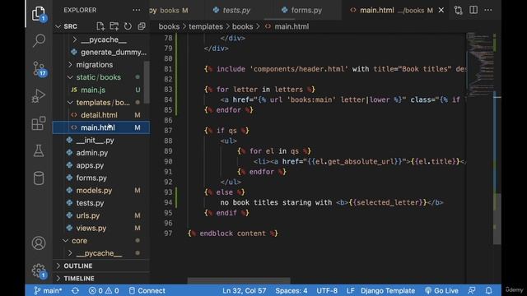
Task: Click the editor horizontal scrollbar
Action: (x=239, y=280)
